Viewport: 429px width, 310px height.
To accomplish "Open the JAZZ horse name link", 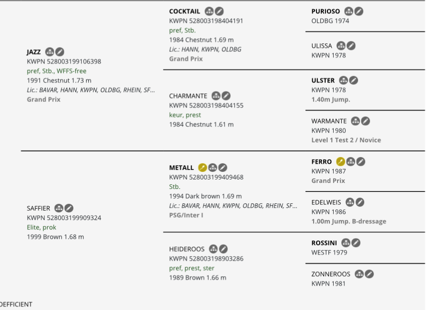I will coord(34,52).
